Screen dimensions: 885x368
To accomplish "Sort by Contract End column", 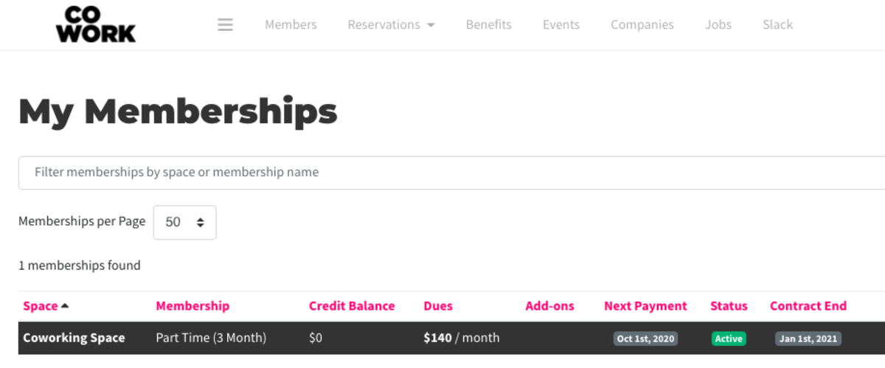I will 808,306.
